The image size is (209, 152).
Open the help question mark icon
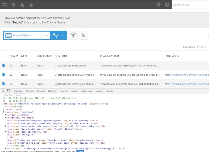167,5
